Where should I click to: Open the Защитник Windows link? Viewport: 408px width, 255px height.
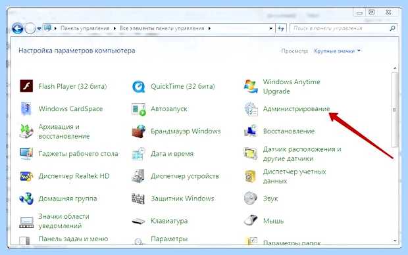click(182, 198)
